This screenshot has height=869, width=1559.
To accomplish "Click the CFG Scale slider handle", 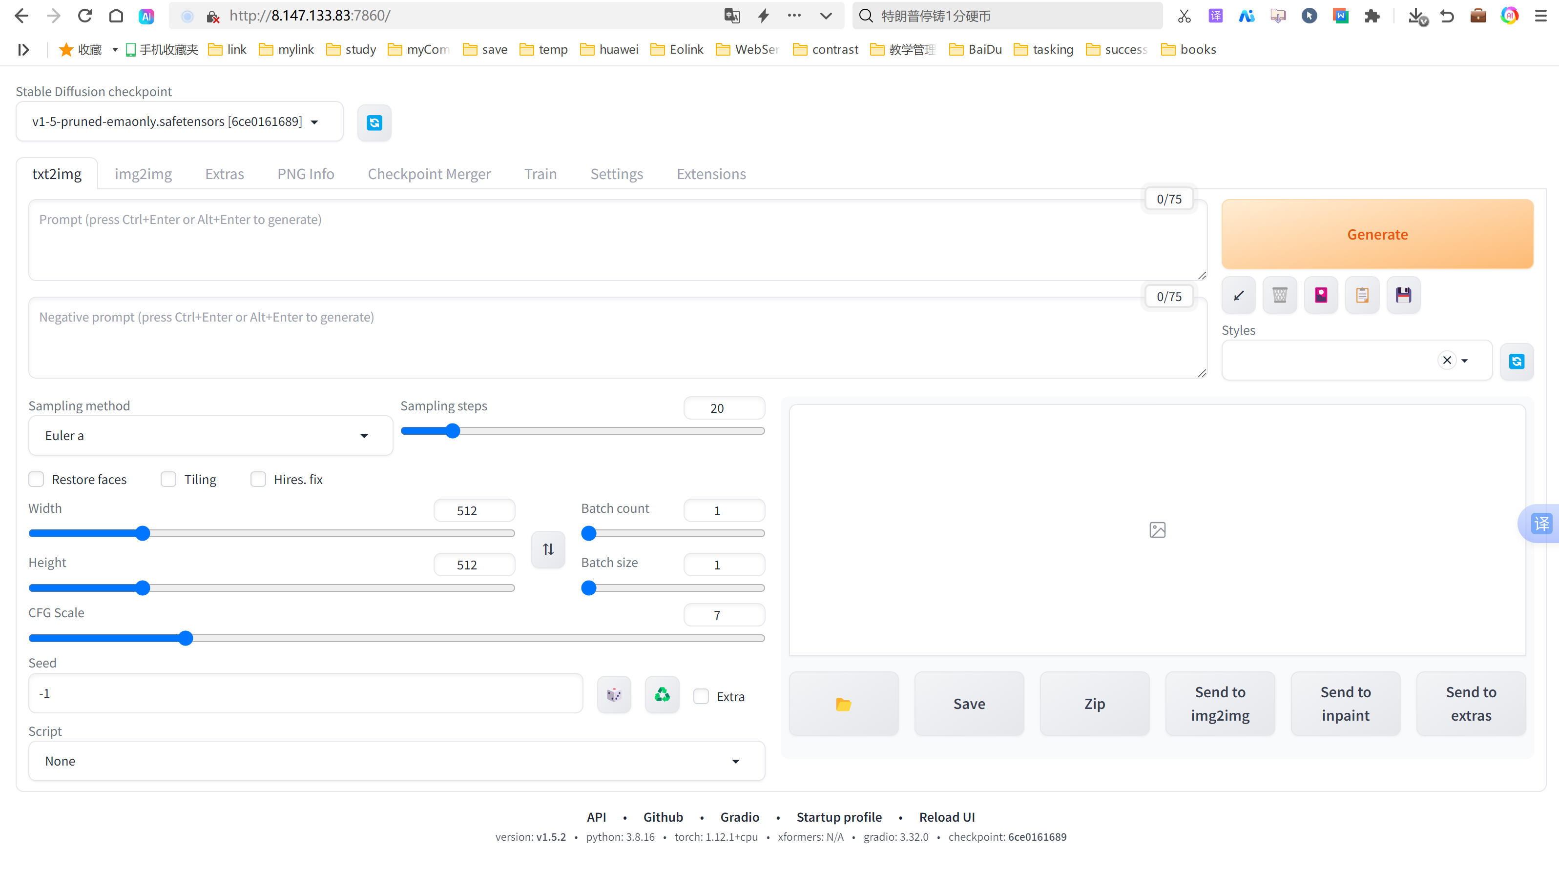I will click(x=186, y=638).
